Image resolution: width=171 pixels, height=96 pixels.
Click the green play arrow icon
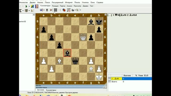[26, 6]
